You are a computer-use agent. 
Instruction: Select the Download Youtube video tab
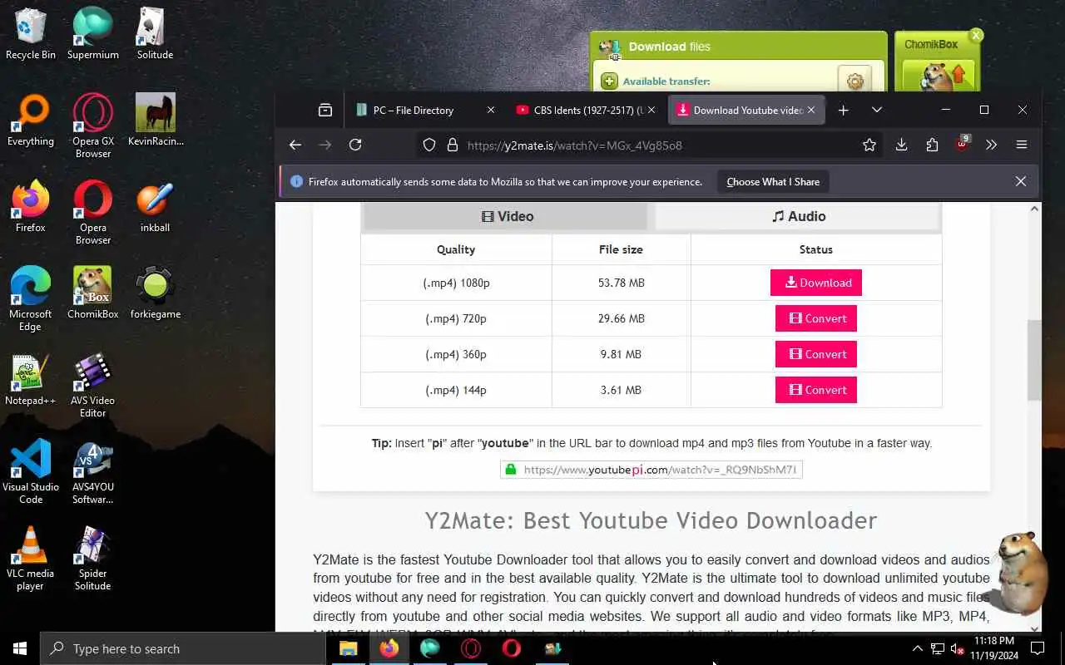746,110
